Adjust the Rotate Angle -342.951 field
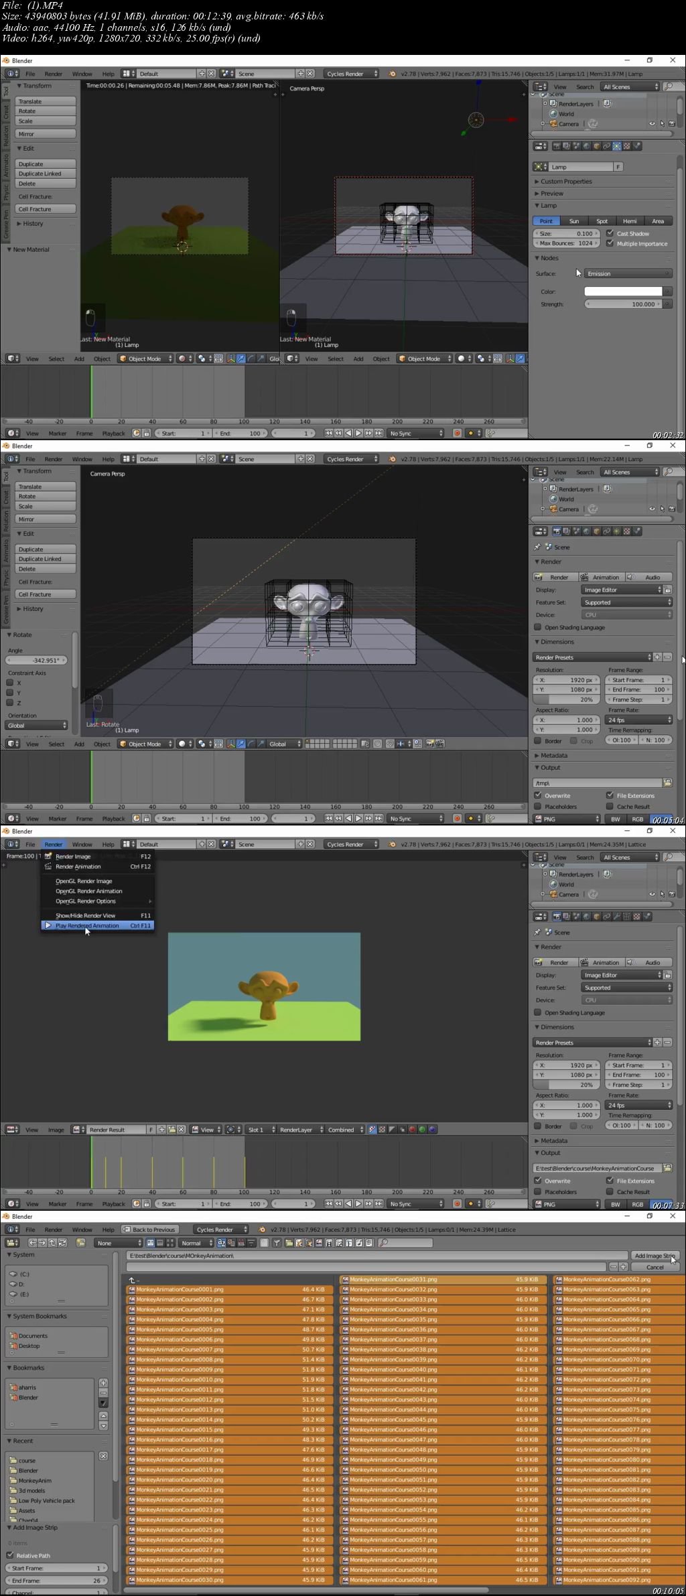 pos(37,660)
